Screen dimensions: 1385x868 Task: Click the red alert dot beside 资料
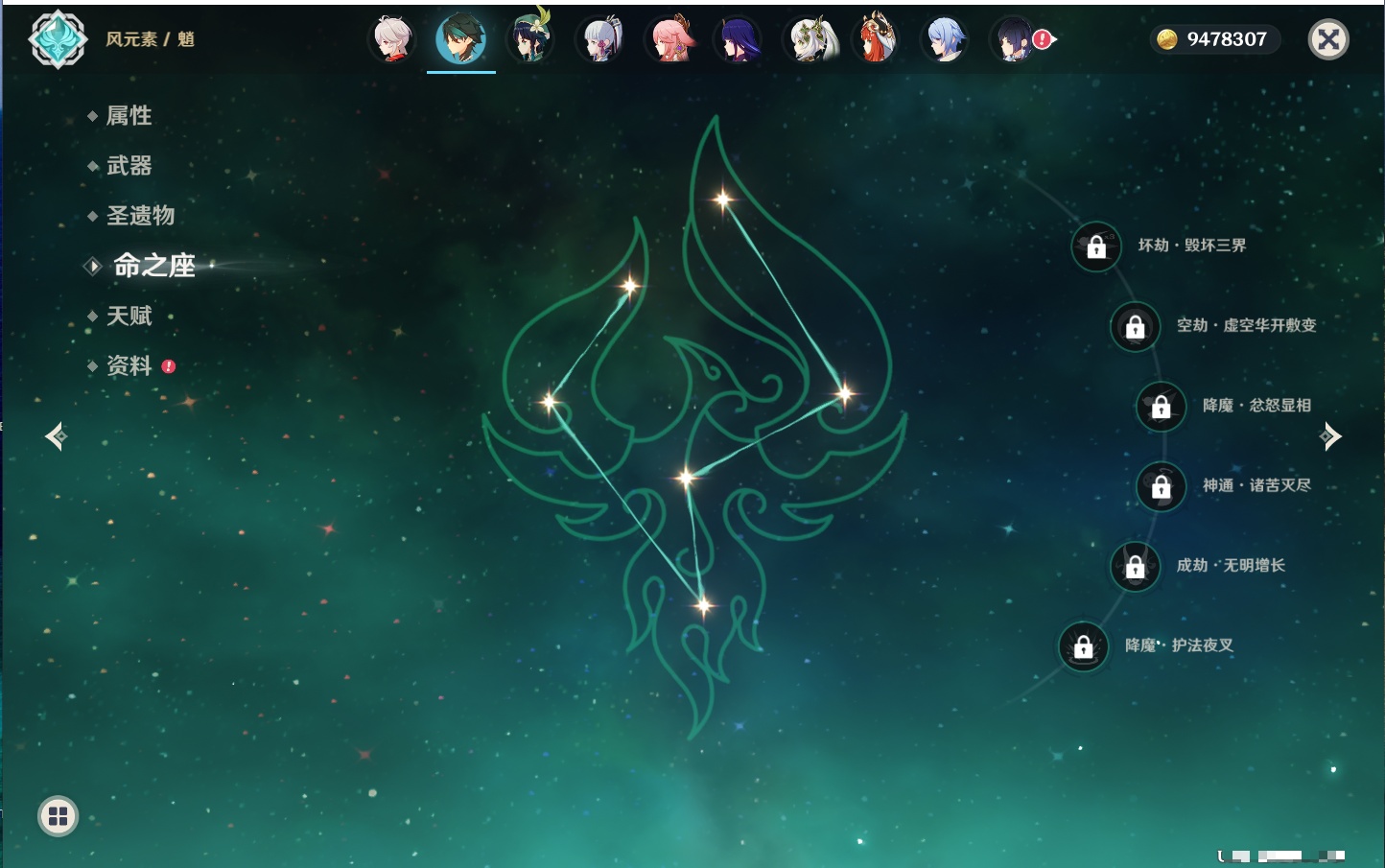tap(169, 366)
